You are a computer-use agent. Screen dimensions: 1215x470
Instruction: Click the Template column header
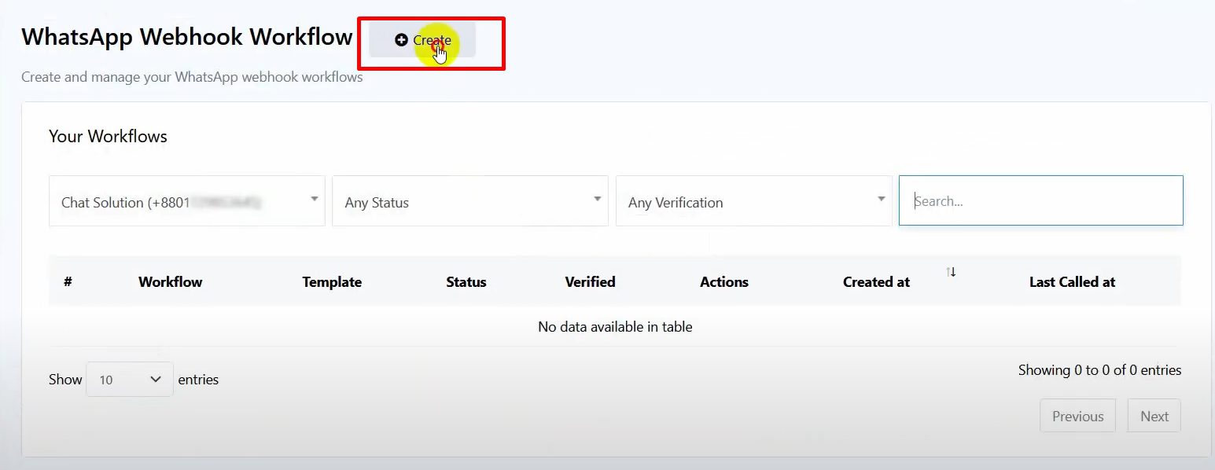tap(332, 281)
